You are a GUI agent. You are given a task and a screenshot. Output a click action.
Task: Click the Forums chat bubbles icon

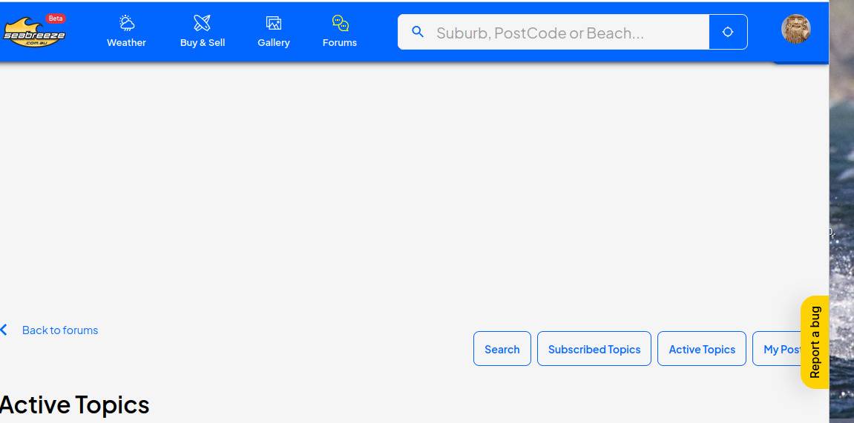pos(341,23)
